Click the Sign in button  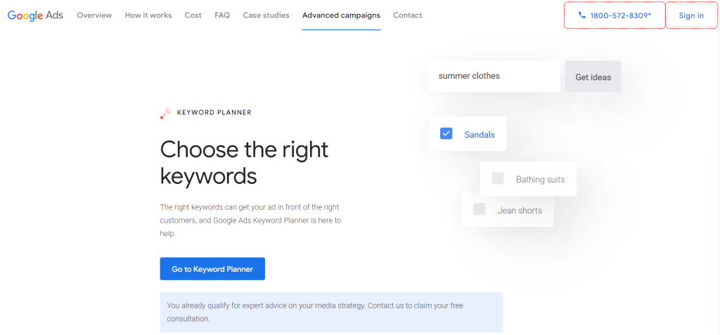tap(691, 15)
